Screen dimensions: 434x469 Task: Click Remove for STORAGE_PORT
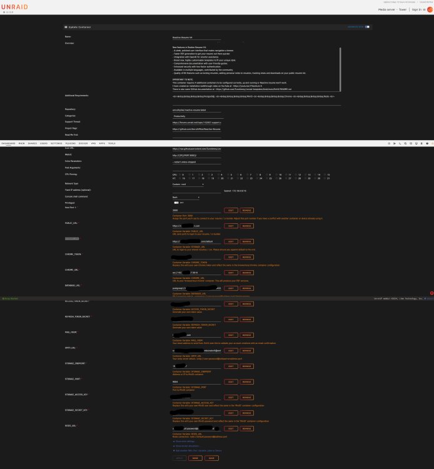point(246,382)
